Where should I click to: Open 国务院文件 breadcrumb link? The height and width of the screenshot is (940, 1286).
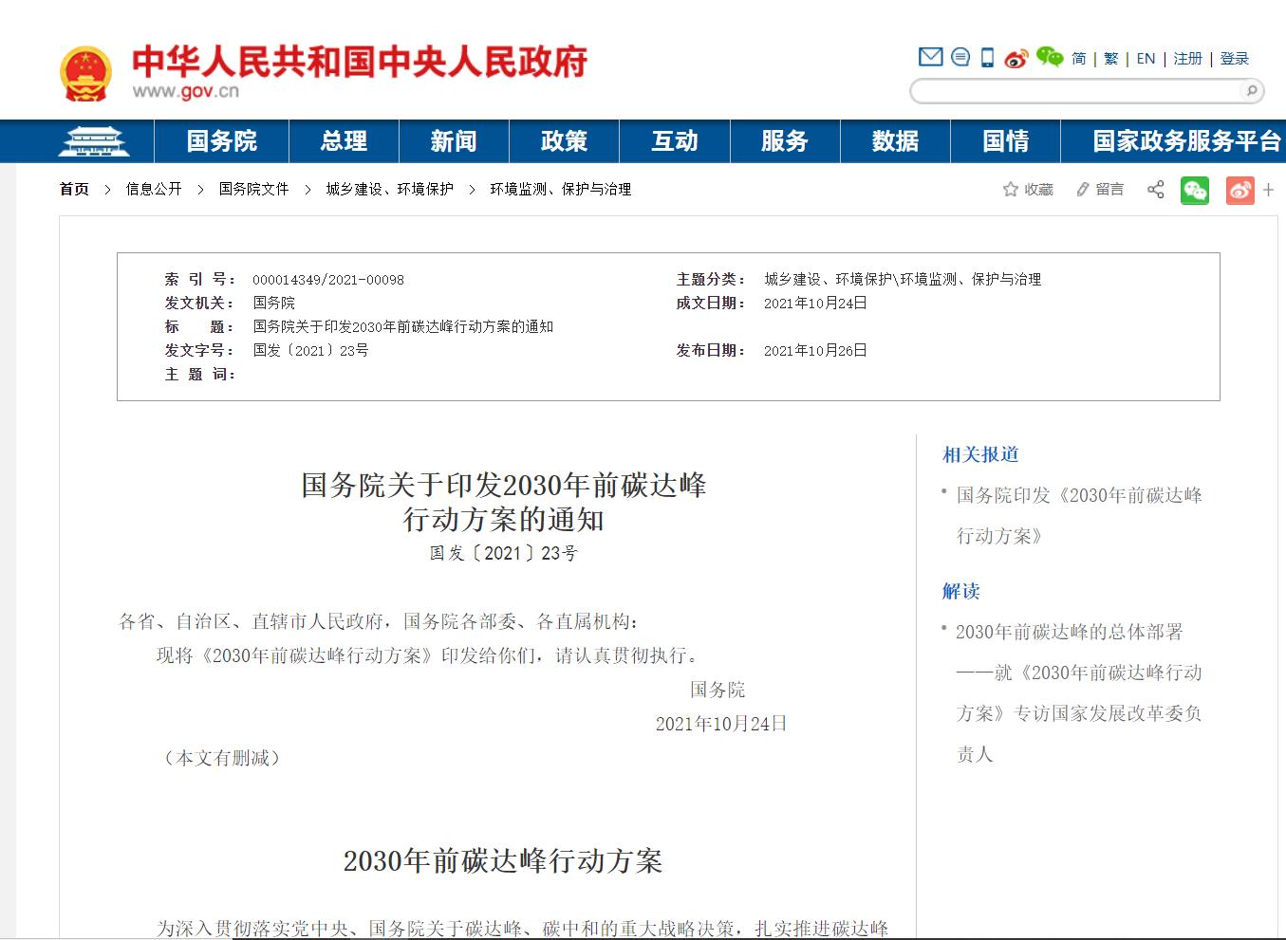pos(253,190)
